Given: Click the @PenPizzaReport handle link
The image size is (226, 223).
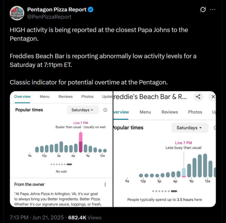Looking at the screenshot, I should coord(49,17).
